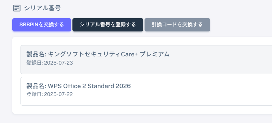The height and width of the screenshot is (123, 272).
Task: Choose the grey 引換コードを交換する button
Action: click(177, 25)
